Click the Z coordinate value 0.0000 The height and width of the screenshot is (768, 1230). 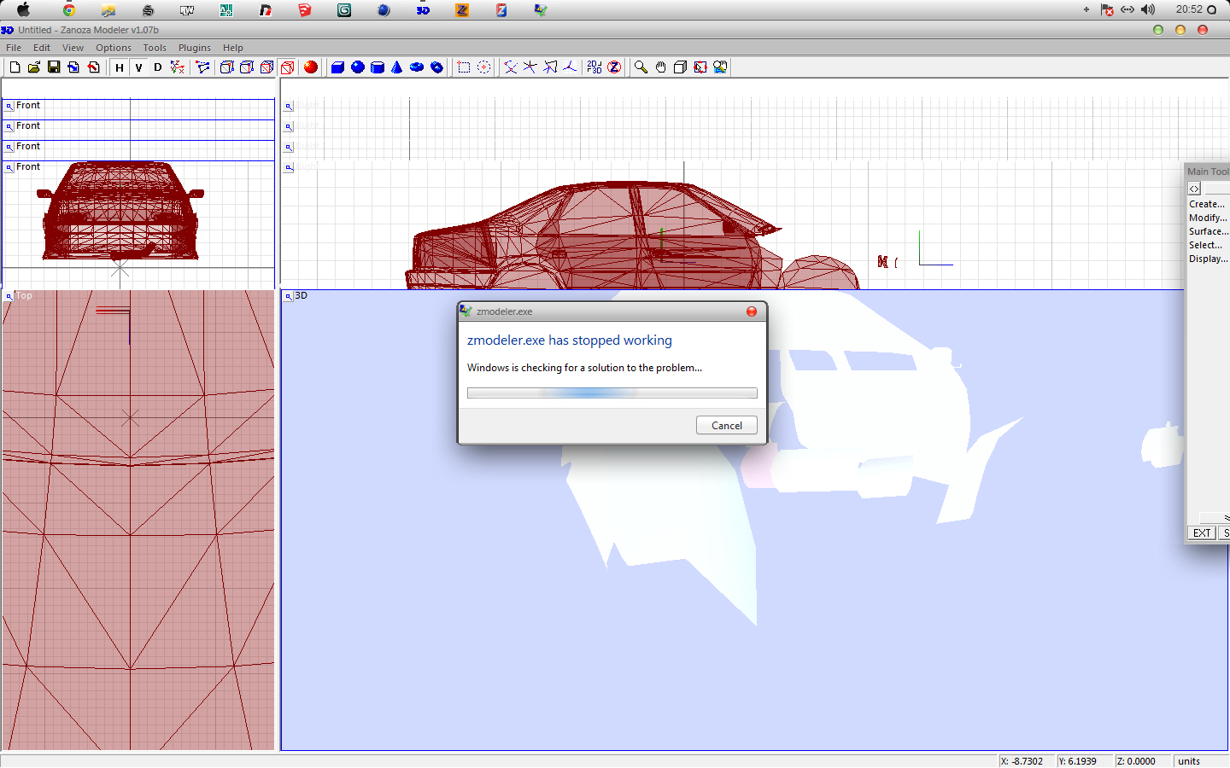(x=1142, y=761)
